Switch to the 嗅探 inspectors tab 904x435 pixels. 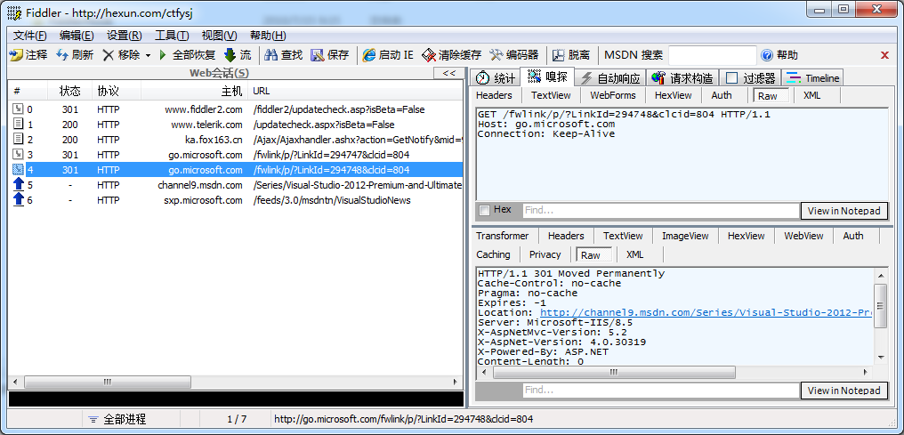[548, 77]
